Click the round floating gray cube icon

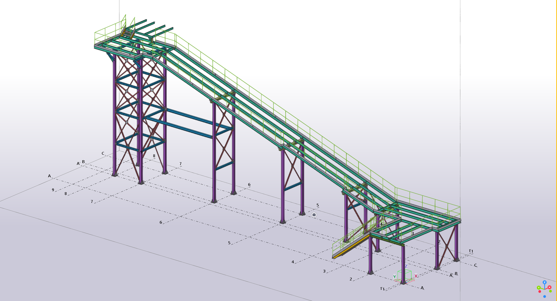[314, 215]
